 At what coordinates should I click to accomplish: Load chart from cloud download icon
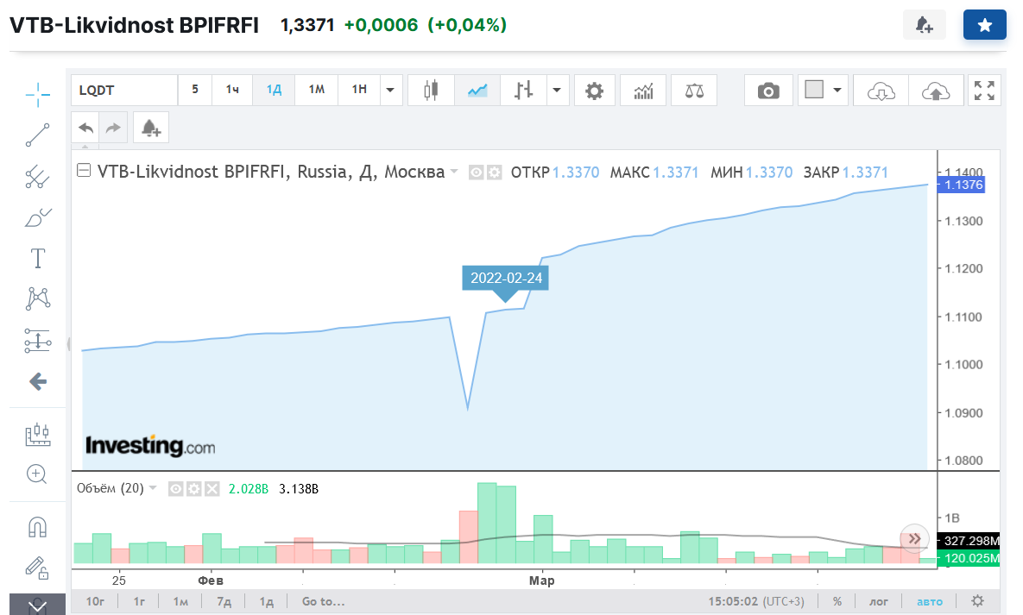[881, 90]
